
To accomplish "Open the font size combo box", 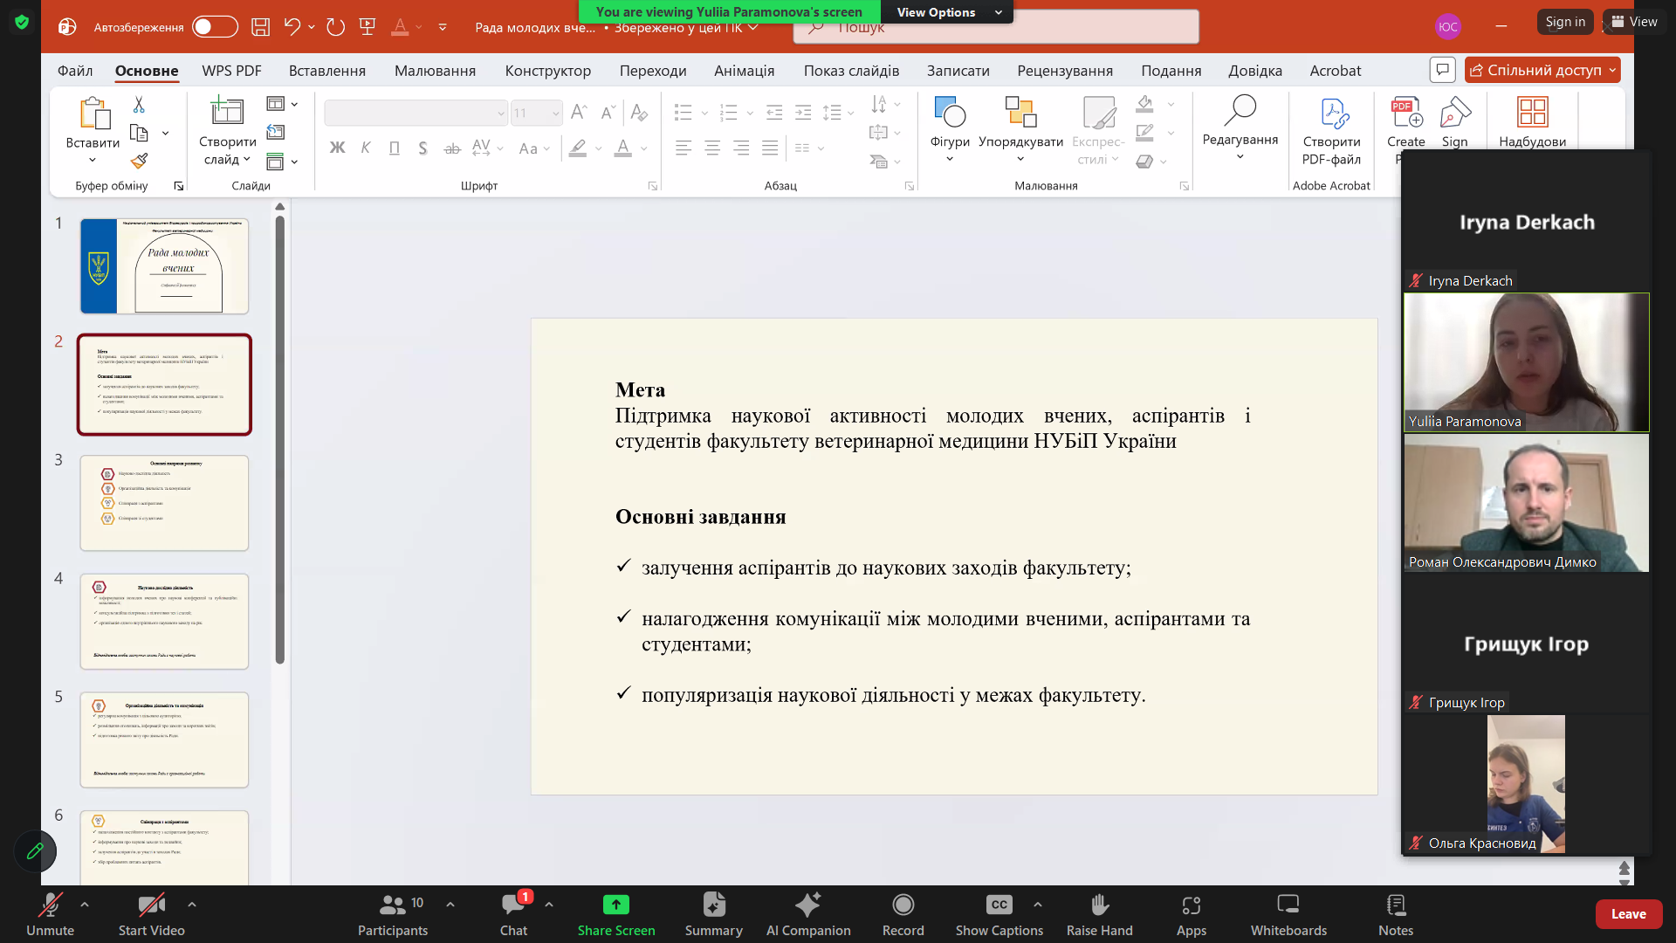I will pos(536,114).
